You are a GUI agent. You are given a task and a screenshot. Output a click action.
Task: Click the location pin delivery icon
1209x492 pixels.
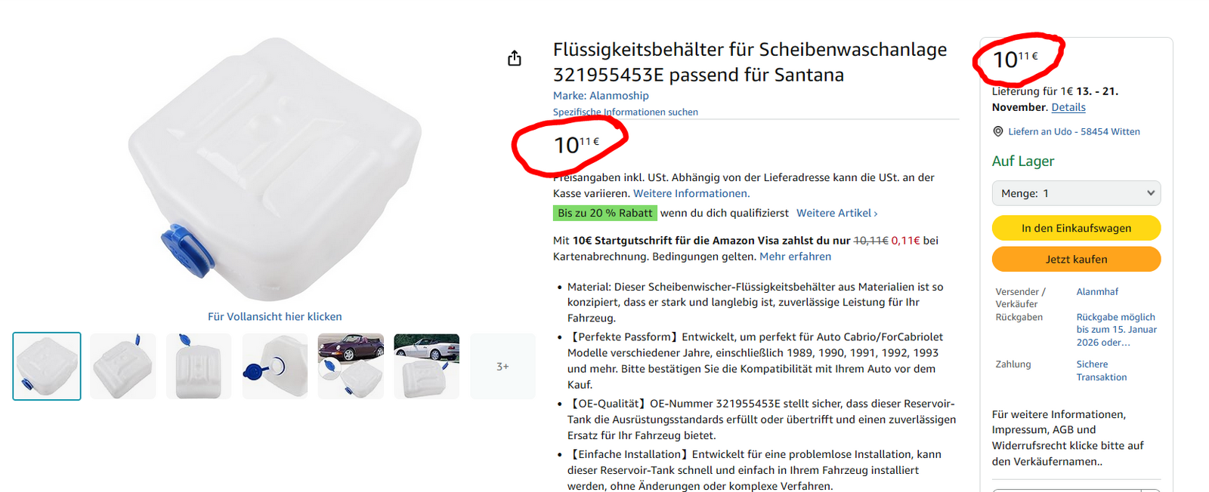tap(997, 131)
